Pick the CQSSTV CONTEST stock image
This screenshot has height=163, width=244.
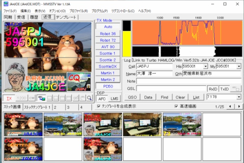click(23, 149)
